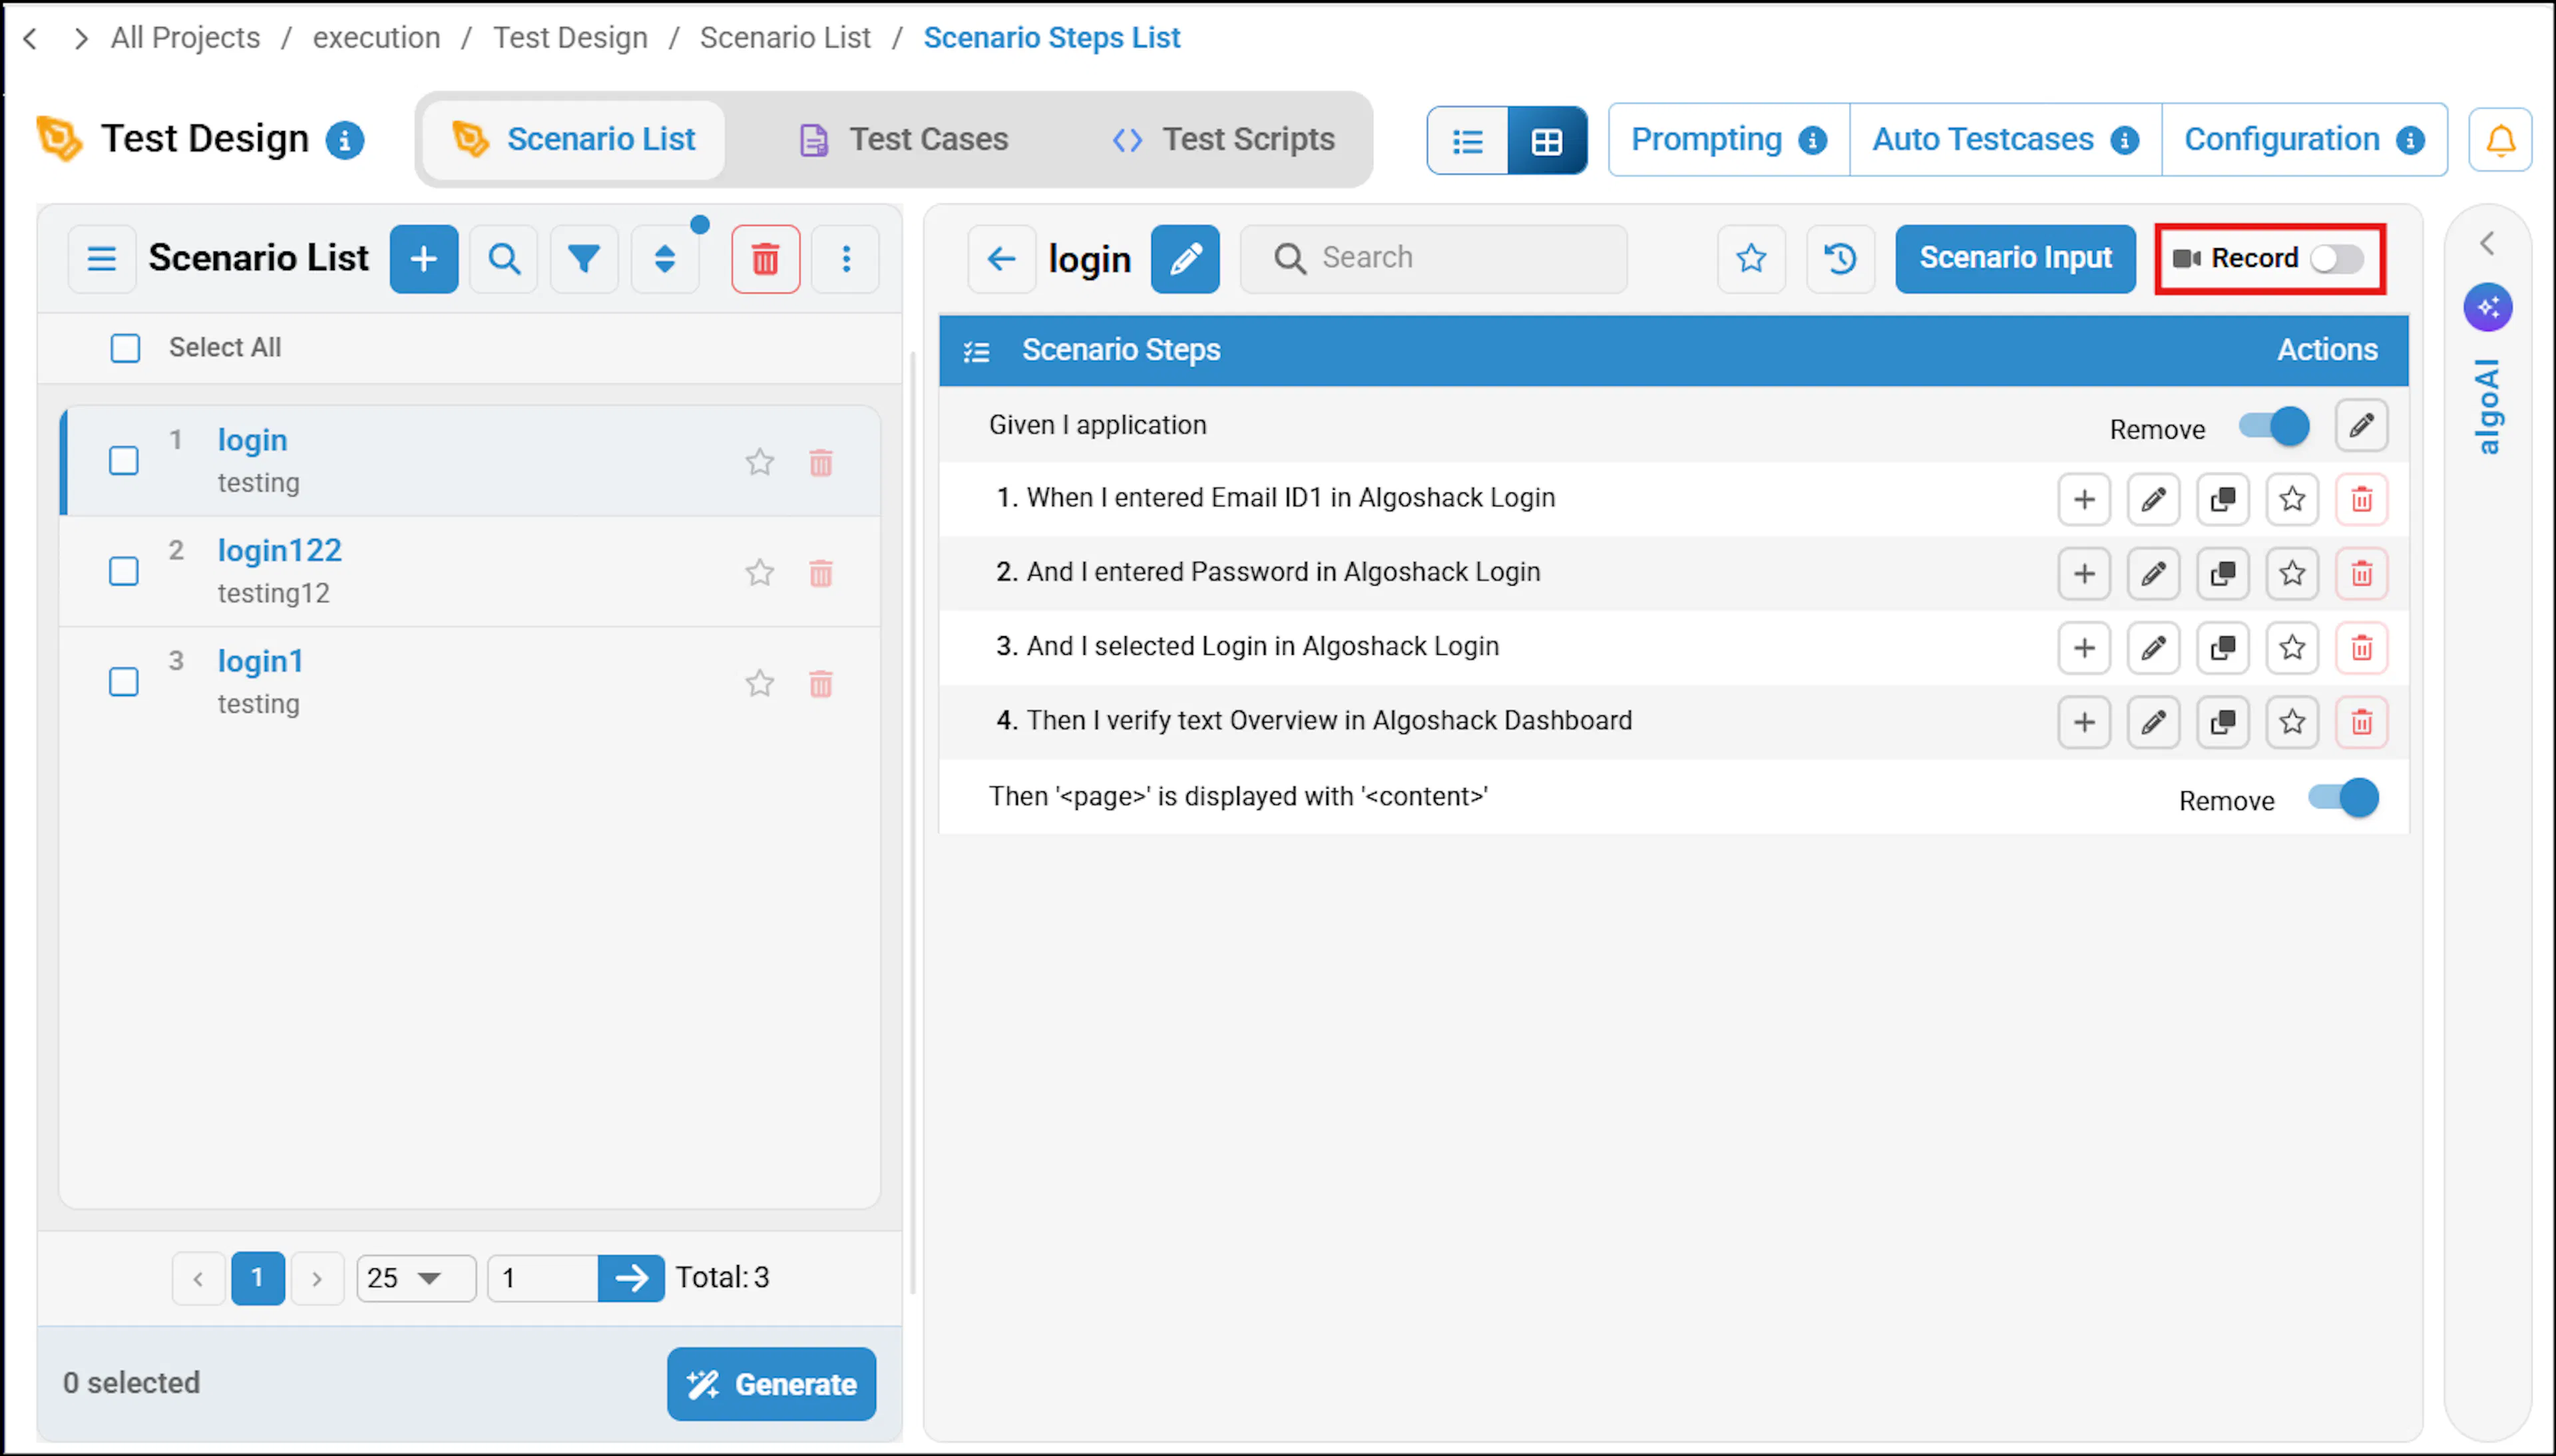Click the execution breadcrumb link
Image resolution: width=2556 pixels, height=1456 pixels.
(376, 38)
